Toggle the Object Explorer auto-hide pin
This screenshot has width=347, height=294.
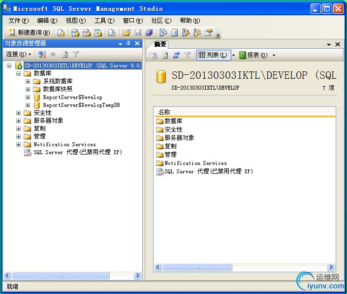pos(128,43)
